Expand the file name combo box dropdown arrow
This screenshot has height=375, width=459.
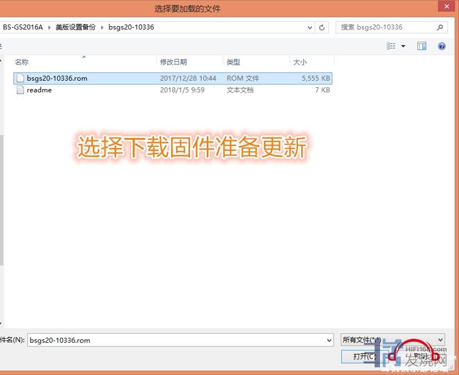[330, 340]
